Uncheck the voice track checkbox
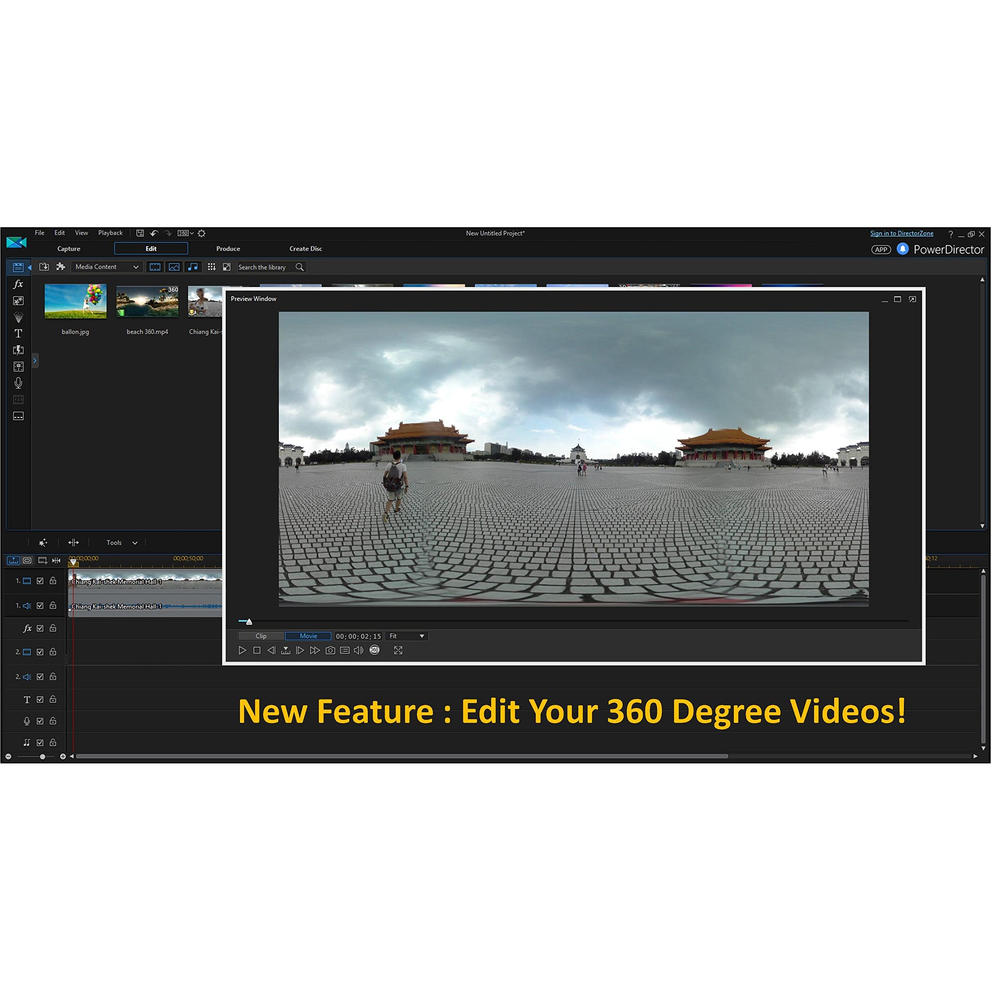Viewport: 991px width, 991px height. tap(40, 721)
